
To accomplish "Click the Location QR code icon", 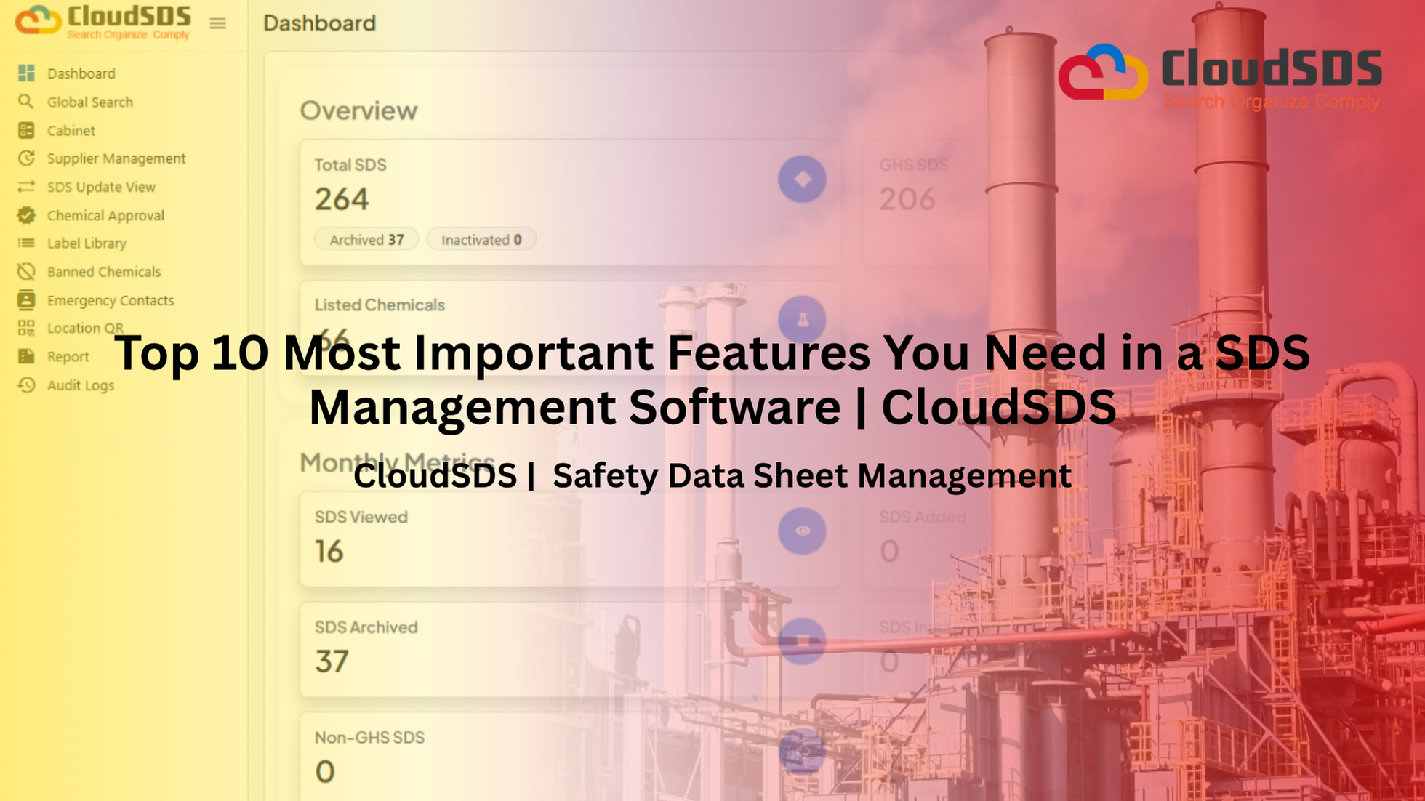I will coord(26,328).
